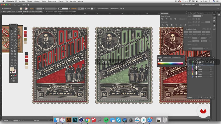Viewport: 221px width, 124px height.
Task: Click the beige fill swatch in toolbox
Action: [12, 69]
